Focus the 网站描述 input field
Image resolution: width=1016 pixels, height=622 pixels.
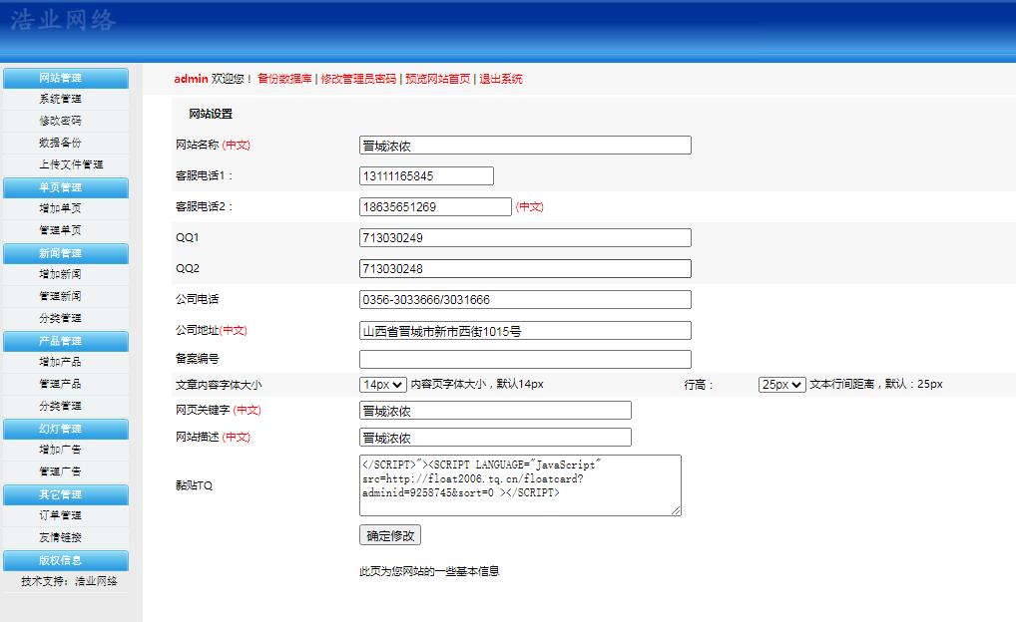click(496, 438)
